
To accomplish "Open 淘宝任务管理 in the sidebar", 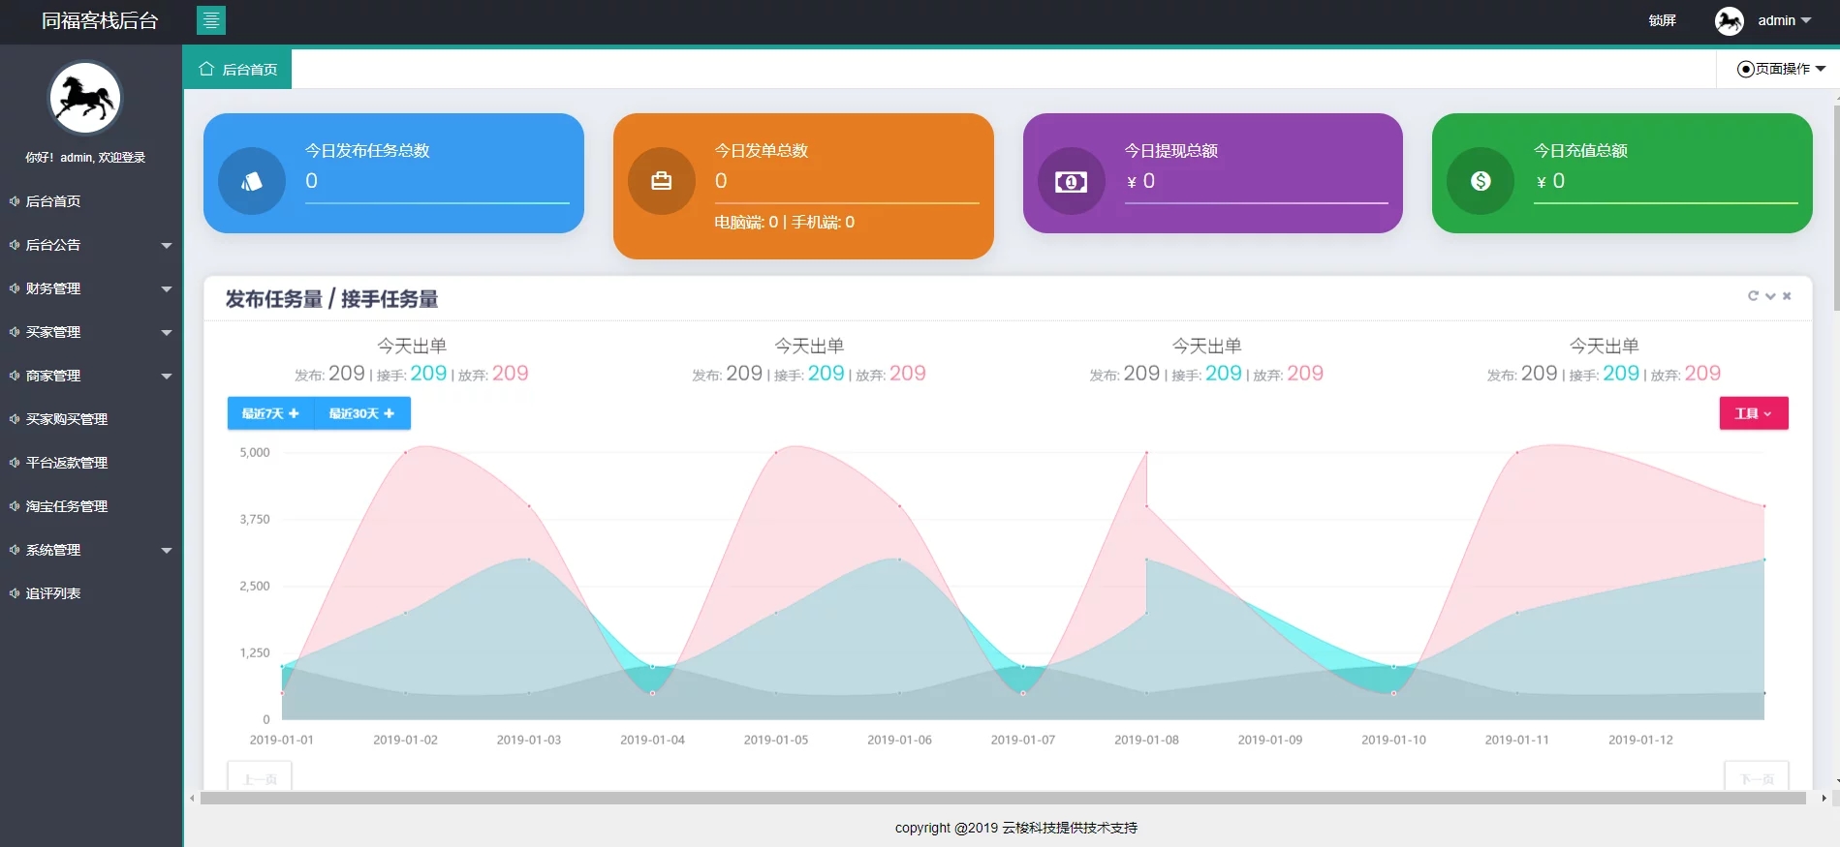I will point(66,506).
